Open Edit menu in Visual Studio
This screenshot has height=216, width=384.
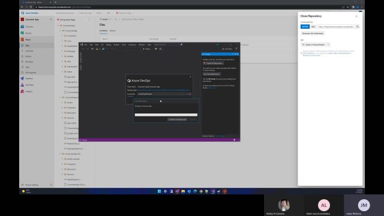tap(91, 45)
